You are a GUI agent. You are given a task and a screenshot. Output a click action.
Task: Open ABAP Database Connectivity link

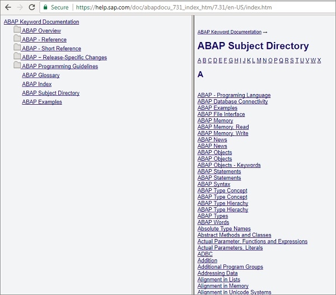coord(233,101)
